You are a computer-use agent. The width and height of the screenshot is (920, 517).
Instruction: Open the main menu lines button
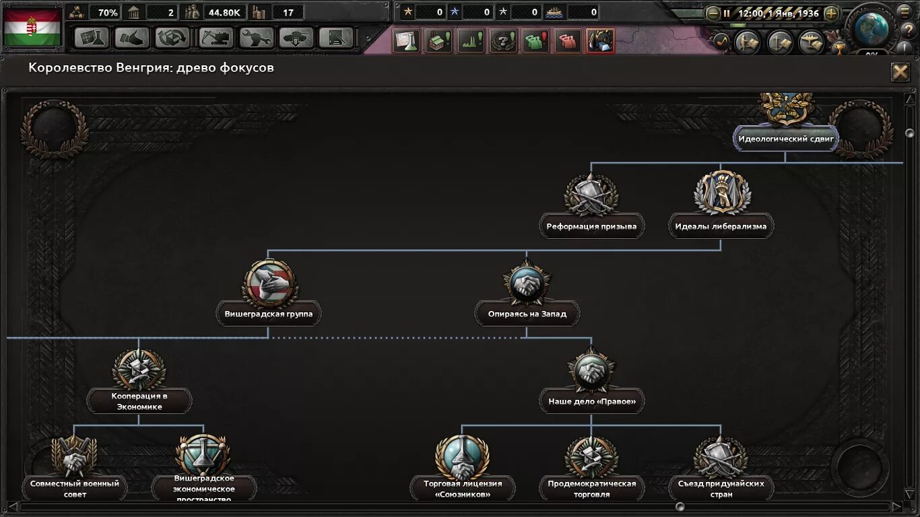click(x=905, y=11)
